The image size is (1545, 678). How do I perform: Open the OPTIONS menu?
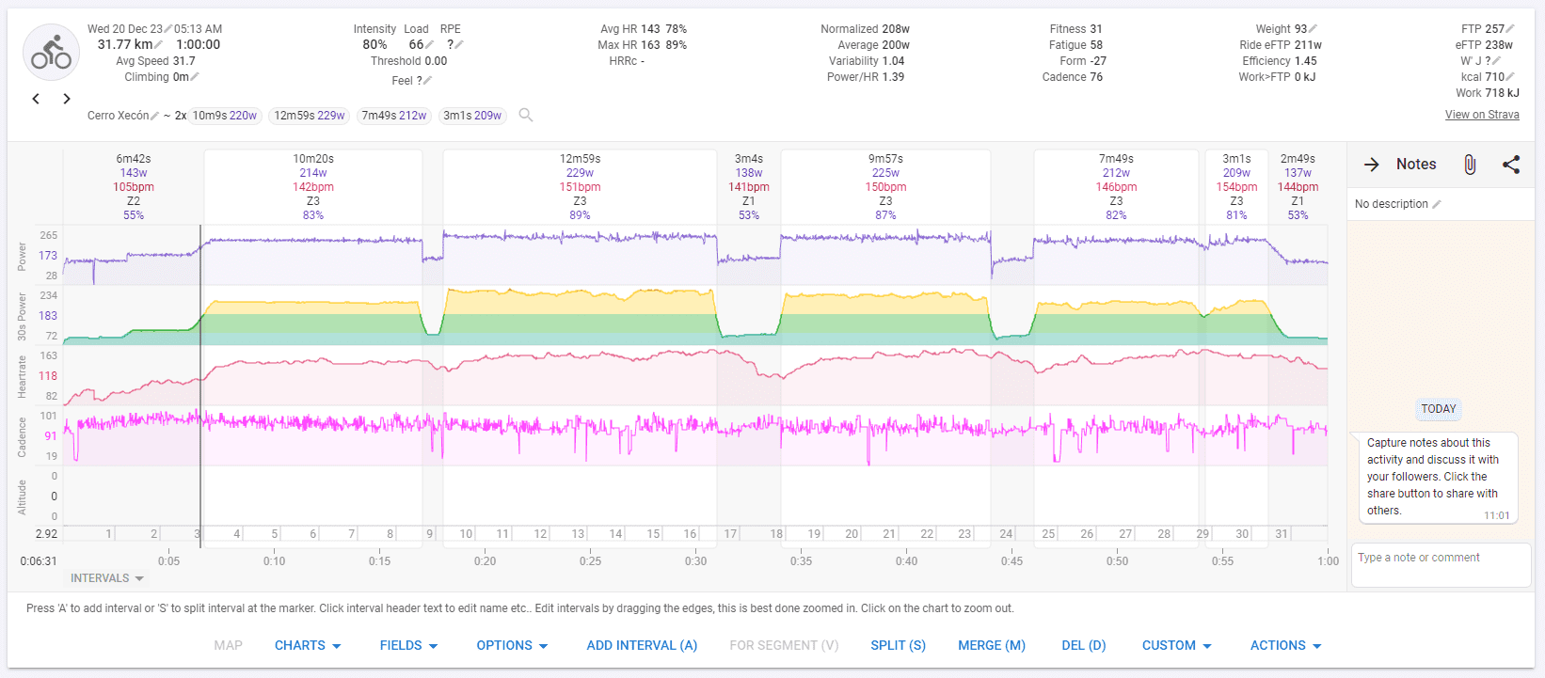click(x=512, y=645)
